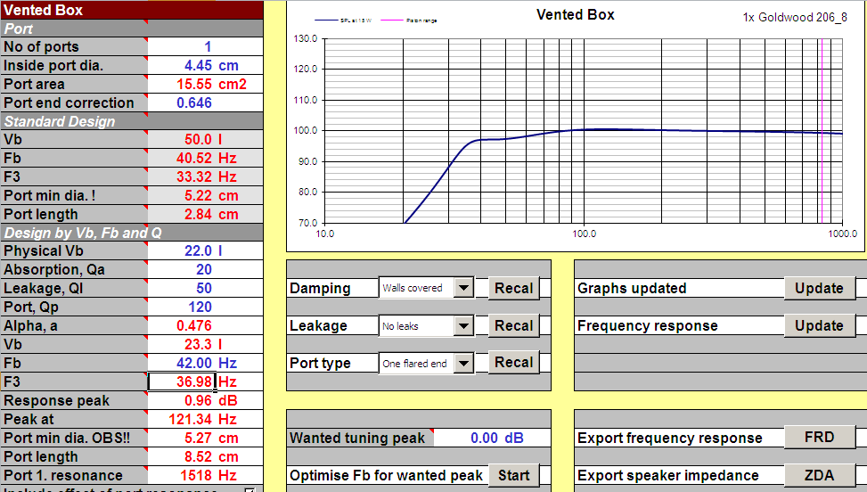867x492 pixels.
Task: Click Recal button next to Damping
Action: point(513,288)
